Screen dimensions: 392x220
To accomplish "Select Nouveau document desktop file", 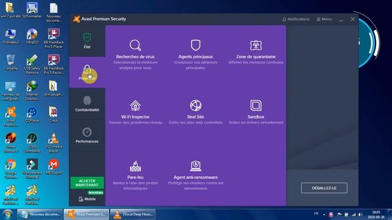I will click(x=53, y=12).
